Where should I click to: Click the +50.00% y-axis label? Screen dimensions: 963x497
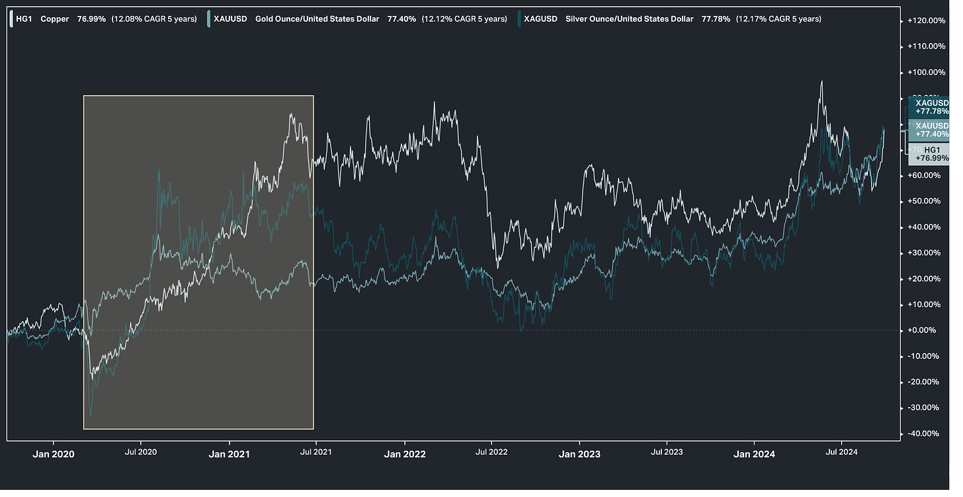click(923, 202)
